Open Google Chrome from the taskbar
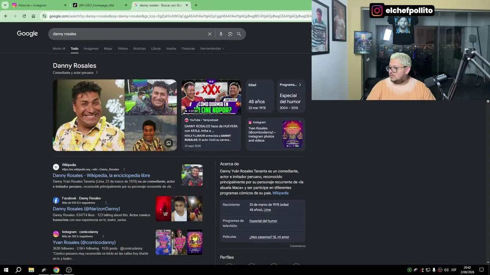The width and height of the screenshot is (490, 275). 56,270
